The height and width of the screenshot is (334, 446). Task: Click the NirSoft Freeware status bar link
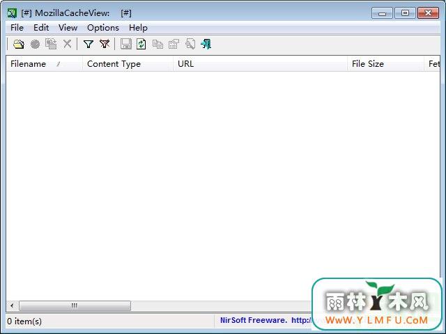(266, 320)
